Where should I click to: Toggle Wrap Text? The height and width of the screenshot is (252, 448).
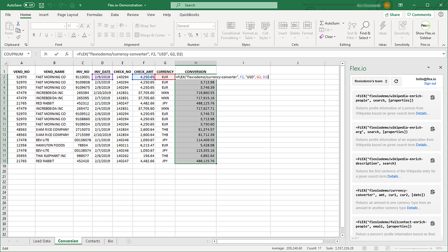pyautogui.click(x=145, y=26)
